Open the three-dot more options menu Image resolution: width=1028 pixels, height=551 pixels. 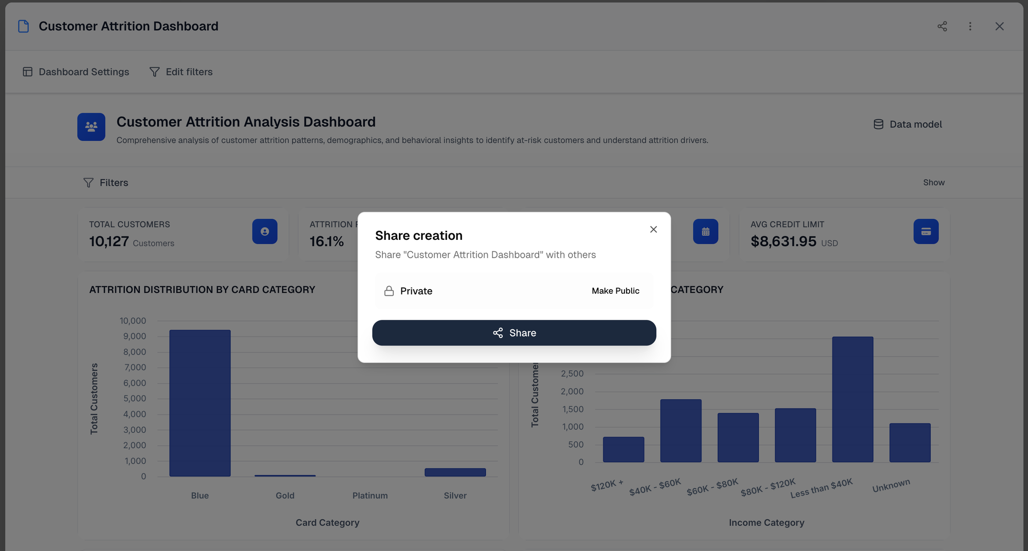coord(970,26)
